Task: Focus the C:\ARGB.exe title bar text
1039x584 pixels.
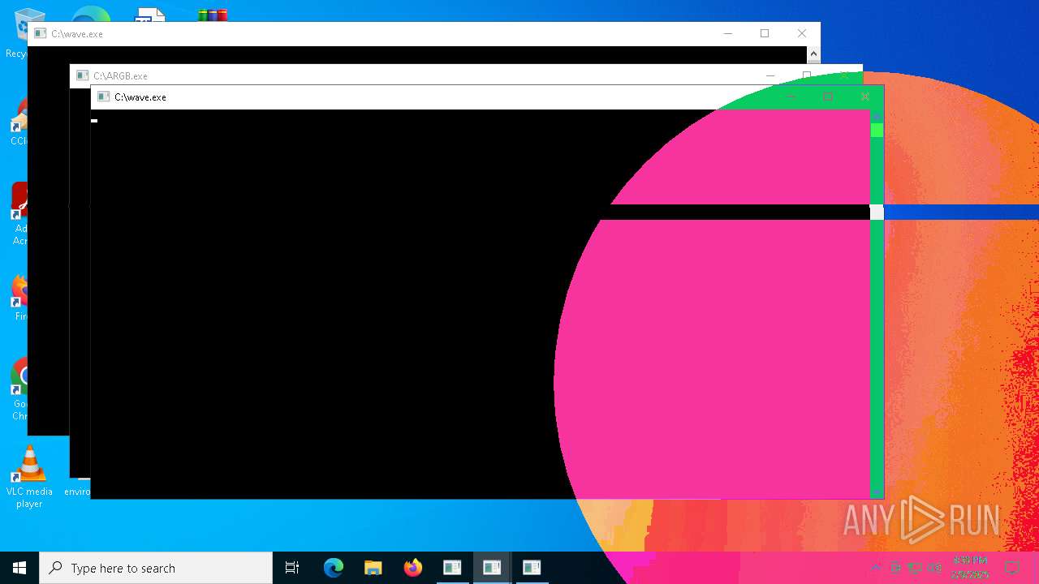Action: 120,75
